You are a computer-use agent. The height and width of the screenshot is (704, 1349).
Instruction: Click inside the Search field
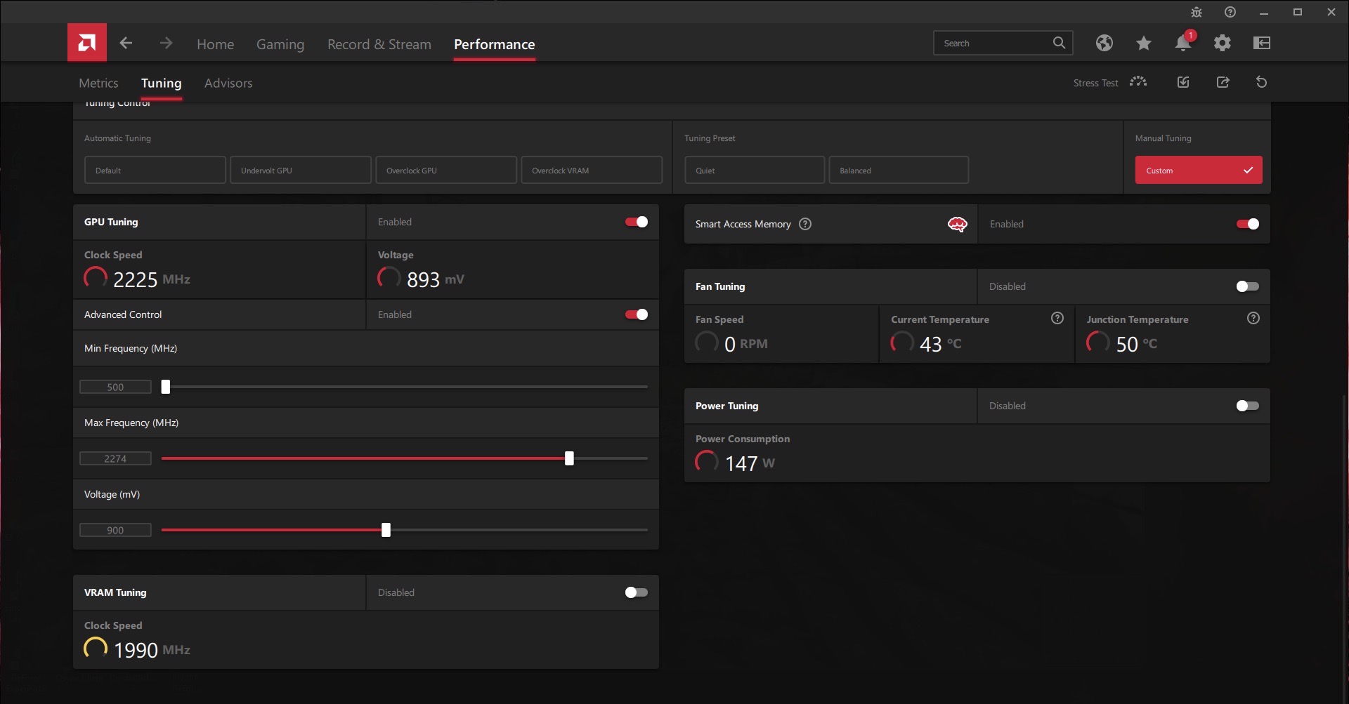pos(998,43)
